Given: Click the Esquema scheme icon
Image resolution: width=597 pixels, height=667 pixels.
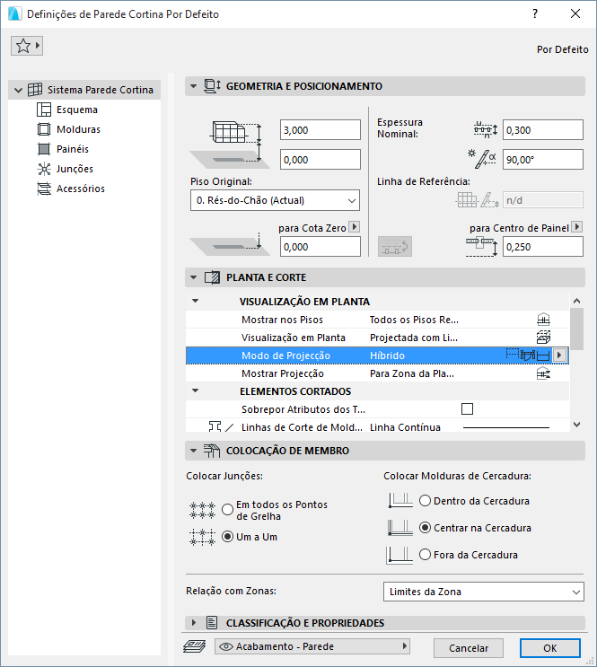Looking at the screenshot, I should click(44, 110).
